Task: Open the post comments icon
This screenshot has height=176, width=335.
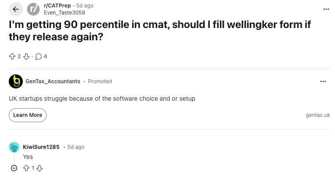Action: (x=38, y=56)
